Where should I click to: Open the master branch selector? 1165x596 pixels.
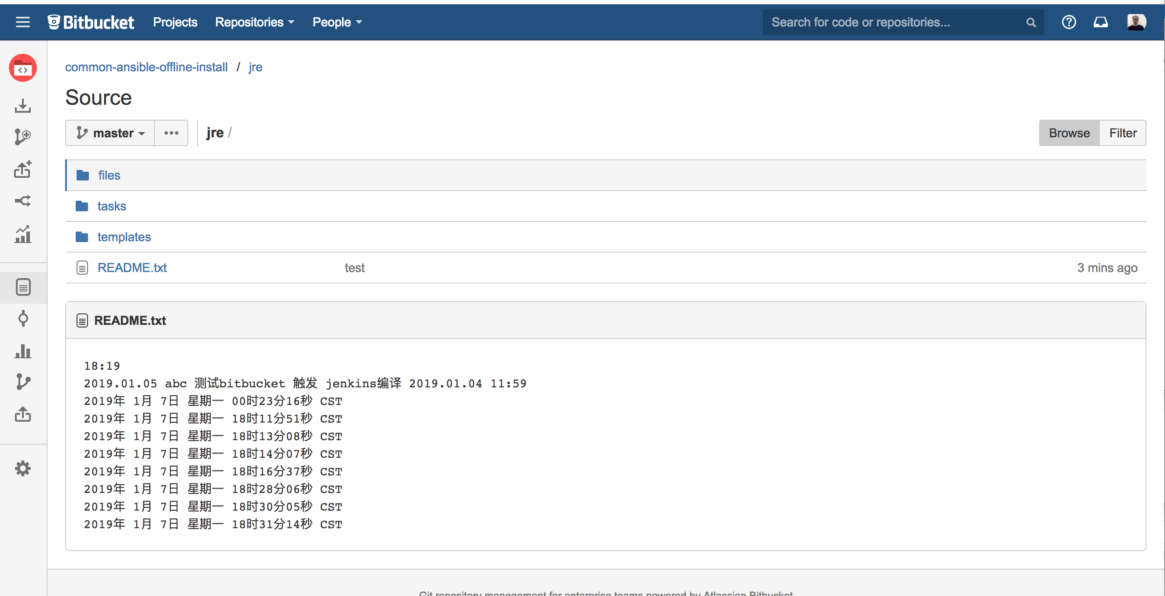click(109, 132)
